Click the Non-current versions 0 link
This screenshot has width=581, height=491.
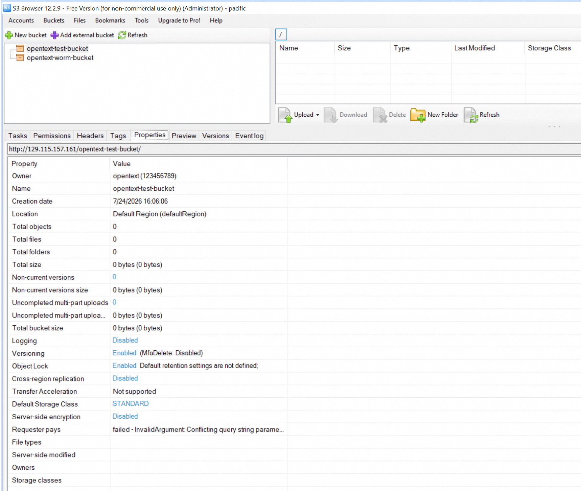pyautogui.click(x=114, y=277)
